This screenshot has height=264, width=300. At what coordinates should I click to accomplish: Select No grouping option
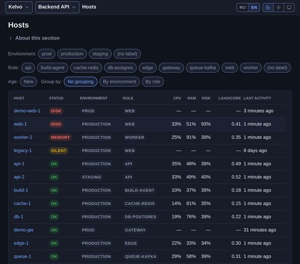(x=80, y=82)
